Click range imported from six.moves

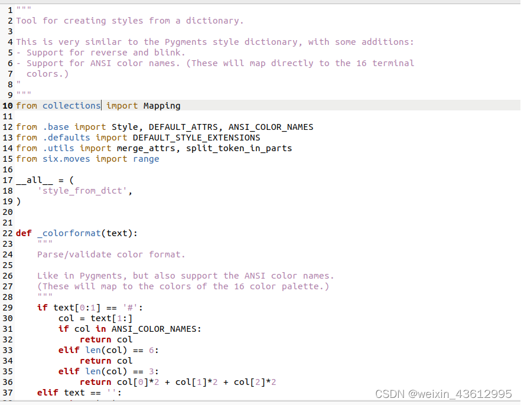[x=145, y=158]
